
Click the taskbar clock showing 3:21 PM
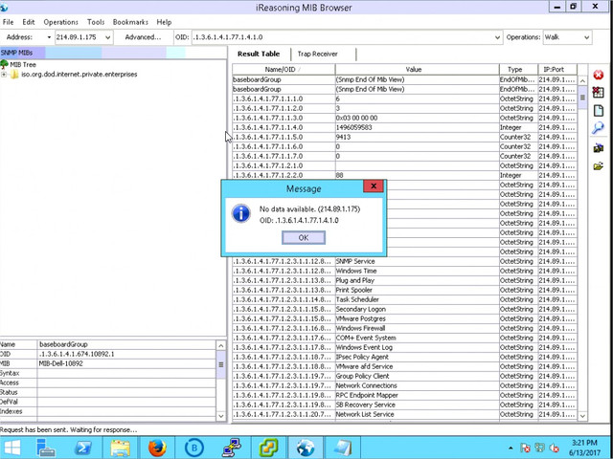tap(584, 448)
